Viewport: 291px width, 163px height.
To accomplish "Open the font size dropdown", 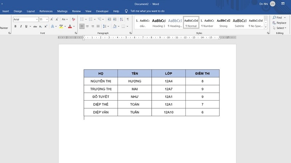I will pos(47,19).
